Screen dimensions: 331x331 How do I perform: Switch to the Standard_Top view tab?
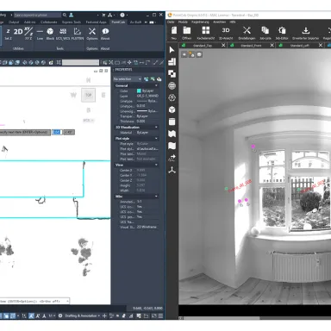point(203,46)
